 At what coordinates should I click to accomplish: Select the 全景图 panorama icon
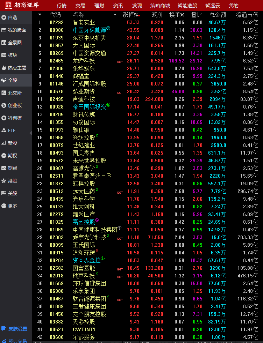pos(4,43)
